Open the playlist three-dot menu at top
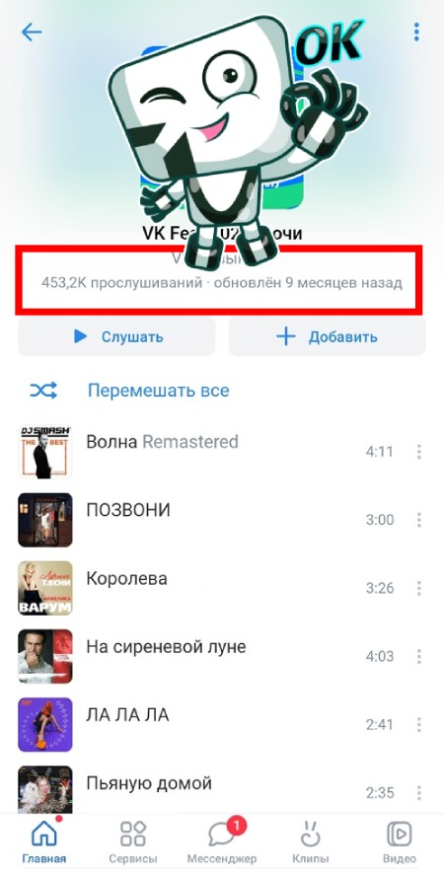Screen dimensions: 444x875 [x=416, y=32]
